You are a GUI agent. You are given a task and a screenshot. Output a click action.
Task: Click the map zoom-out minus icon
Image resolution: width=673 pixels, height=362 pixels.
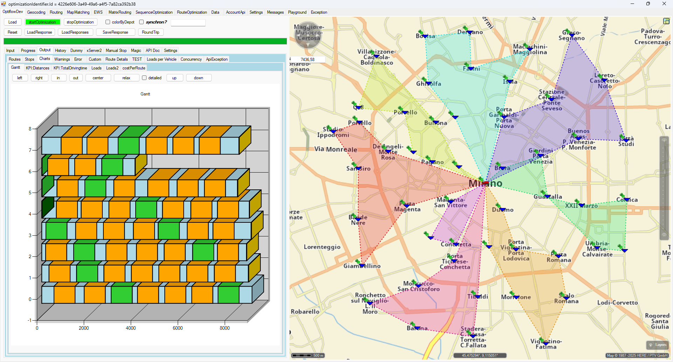(x=664, y=235)
